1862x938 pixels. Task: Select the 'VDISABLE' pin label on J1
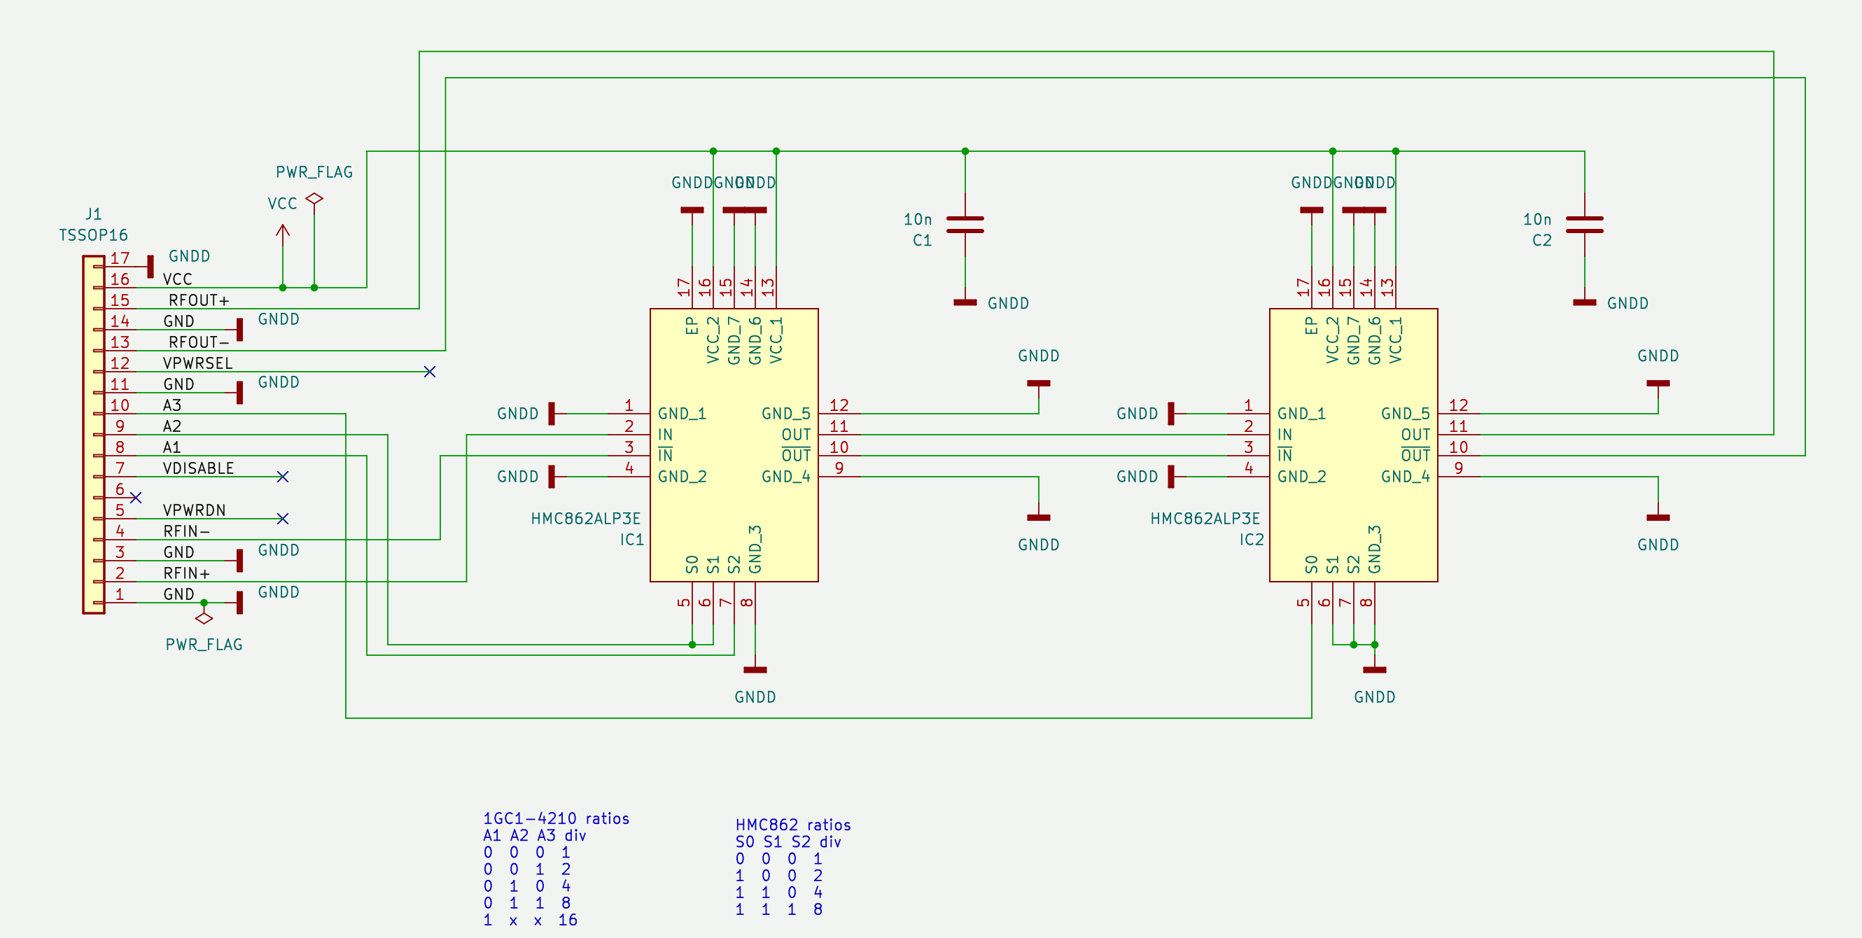point(199,468)
